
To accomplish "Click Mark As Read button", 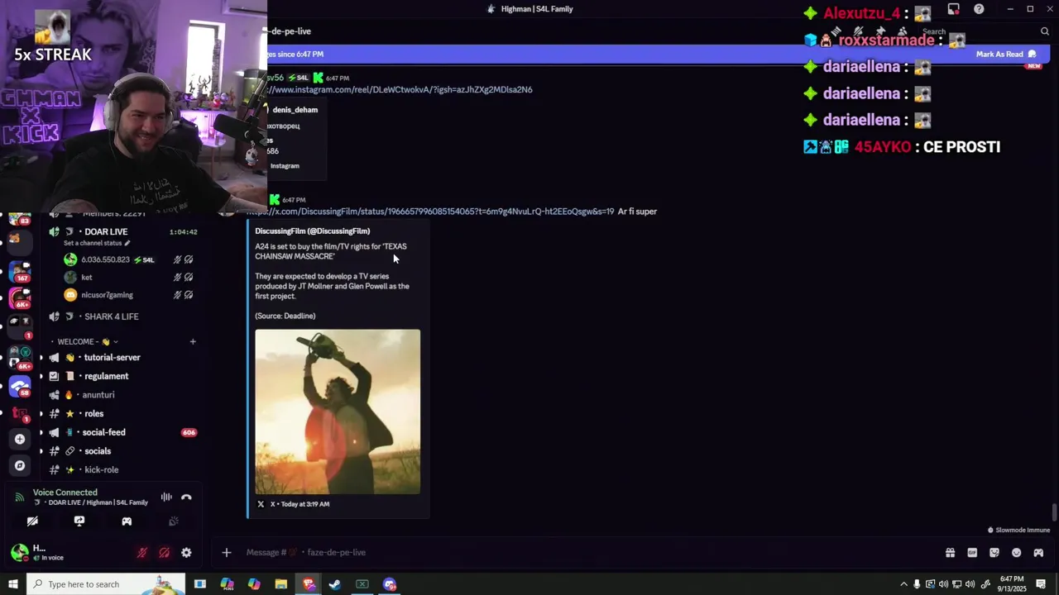I will pyautogui.click(x=1005, y=55).
